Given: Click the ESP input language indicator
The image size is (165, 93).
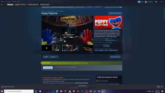Looking at the screenshot, I should point(153,91).
